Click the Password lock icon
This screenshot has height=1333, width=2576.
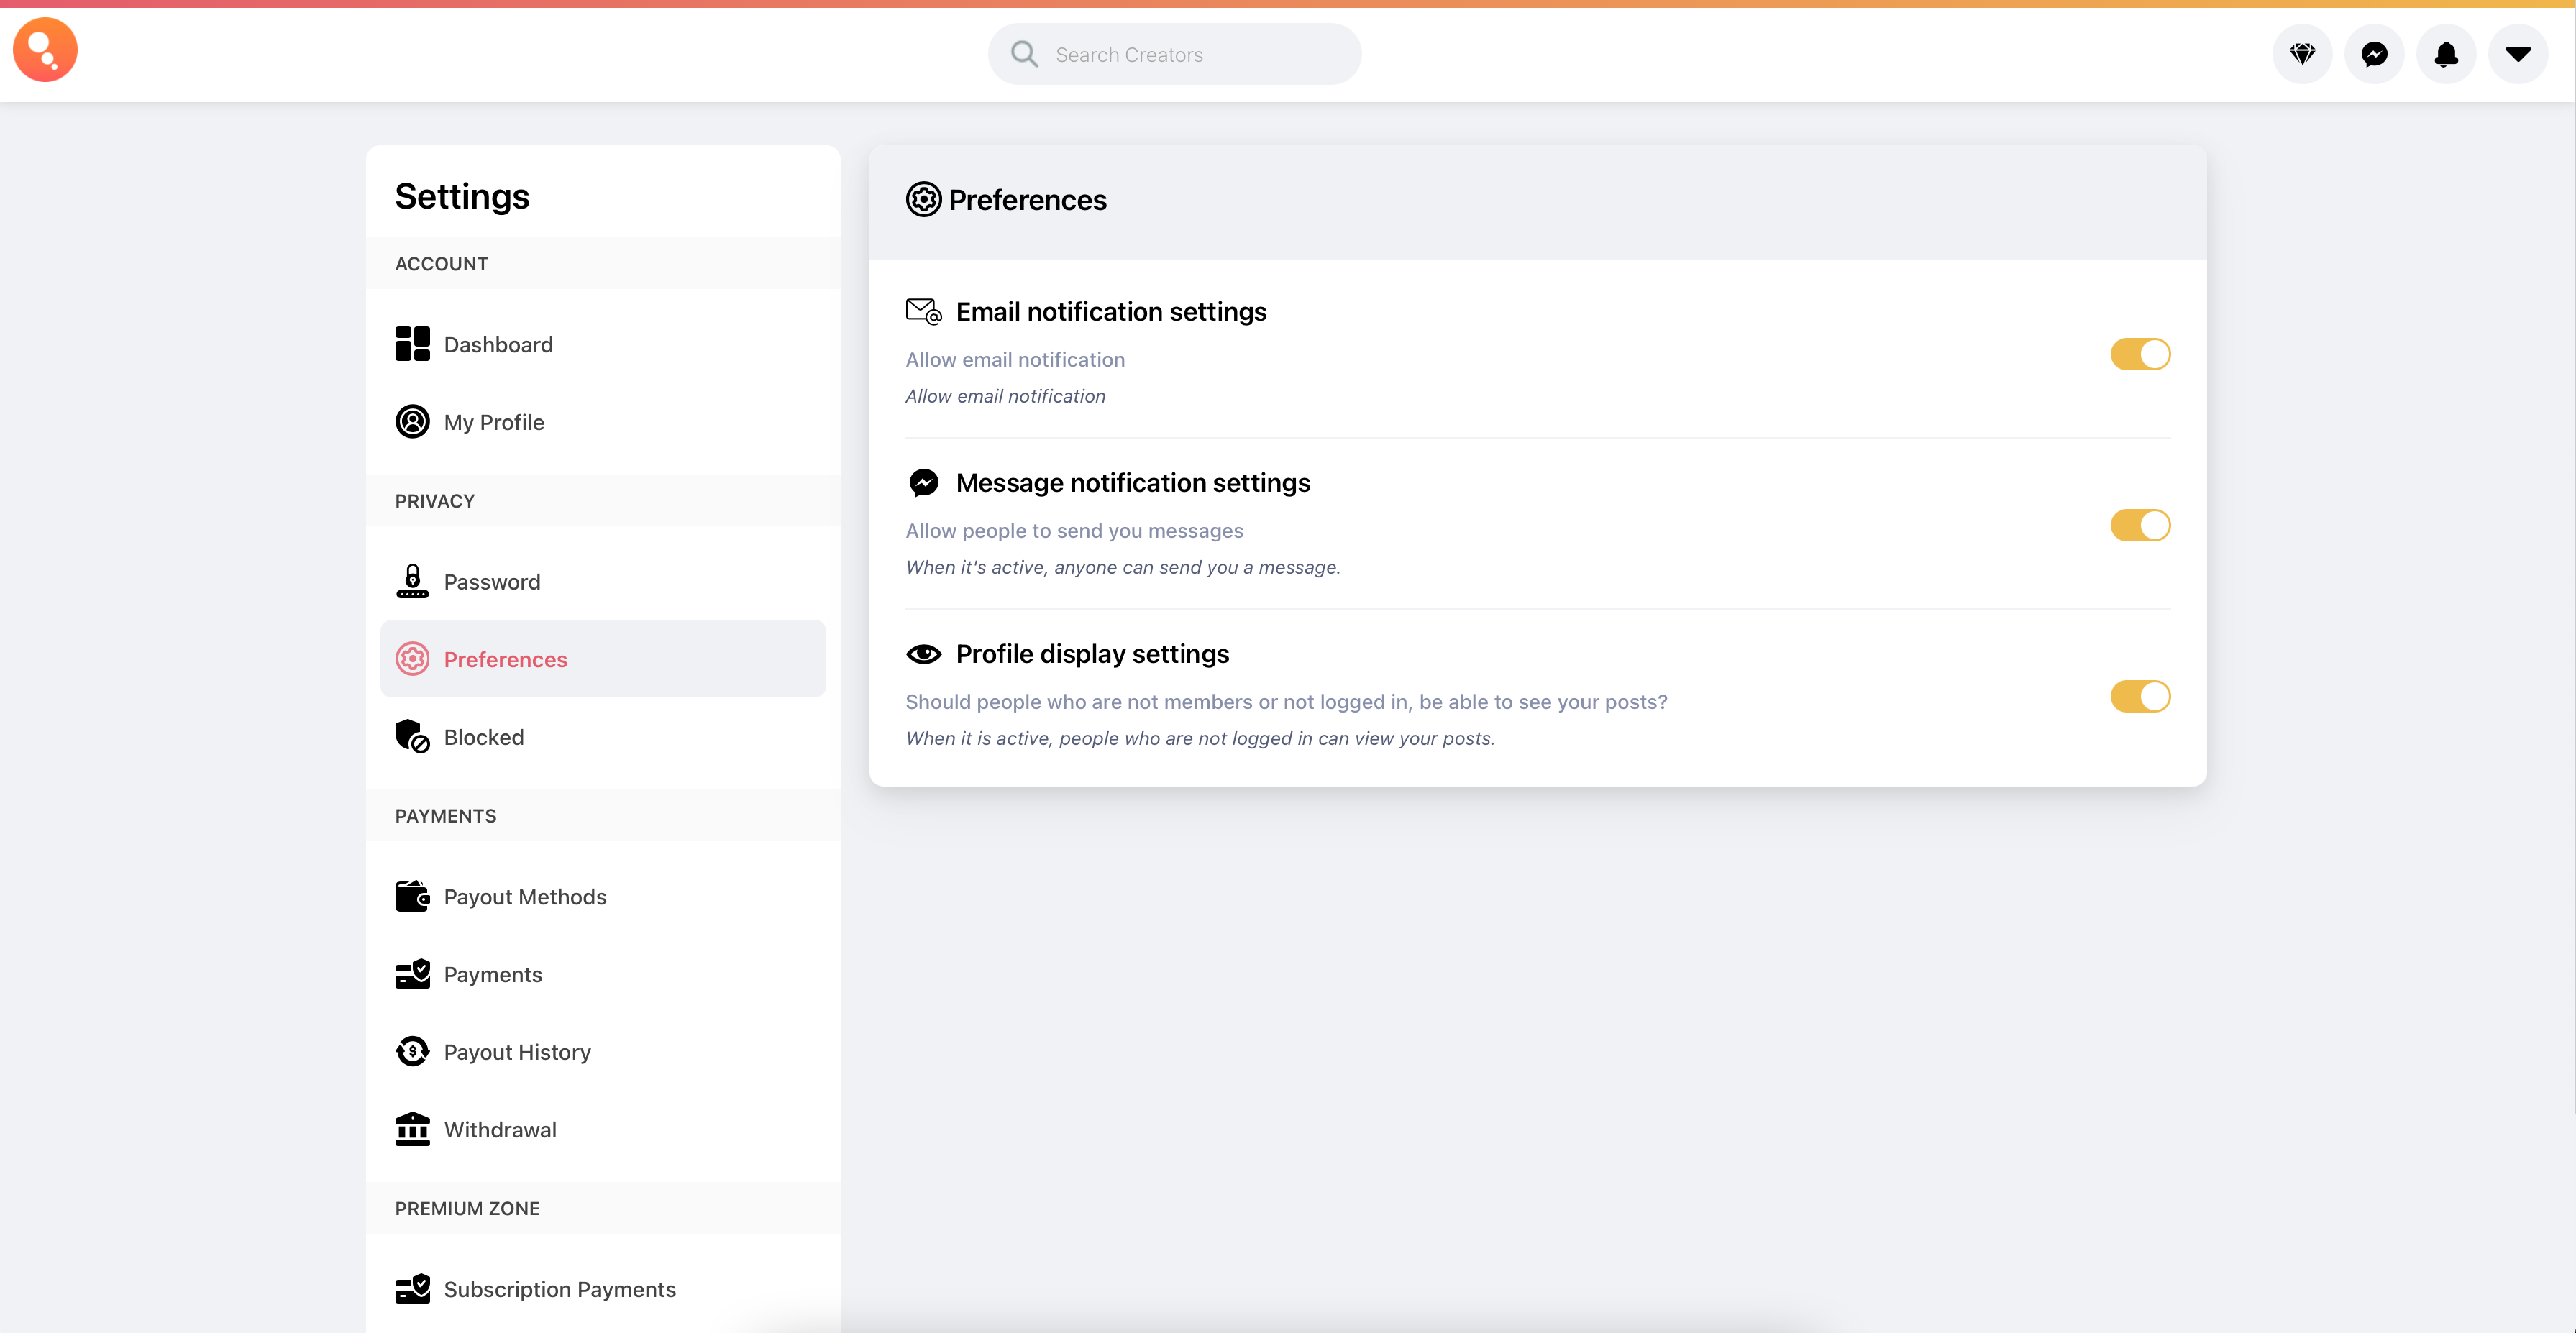pos(412,581)
